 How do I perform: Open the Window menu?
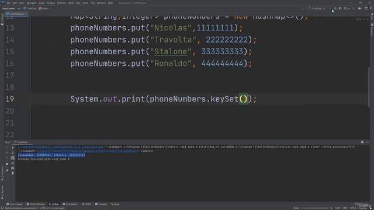101,3
